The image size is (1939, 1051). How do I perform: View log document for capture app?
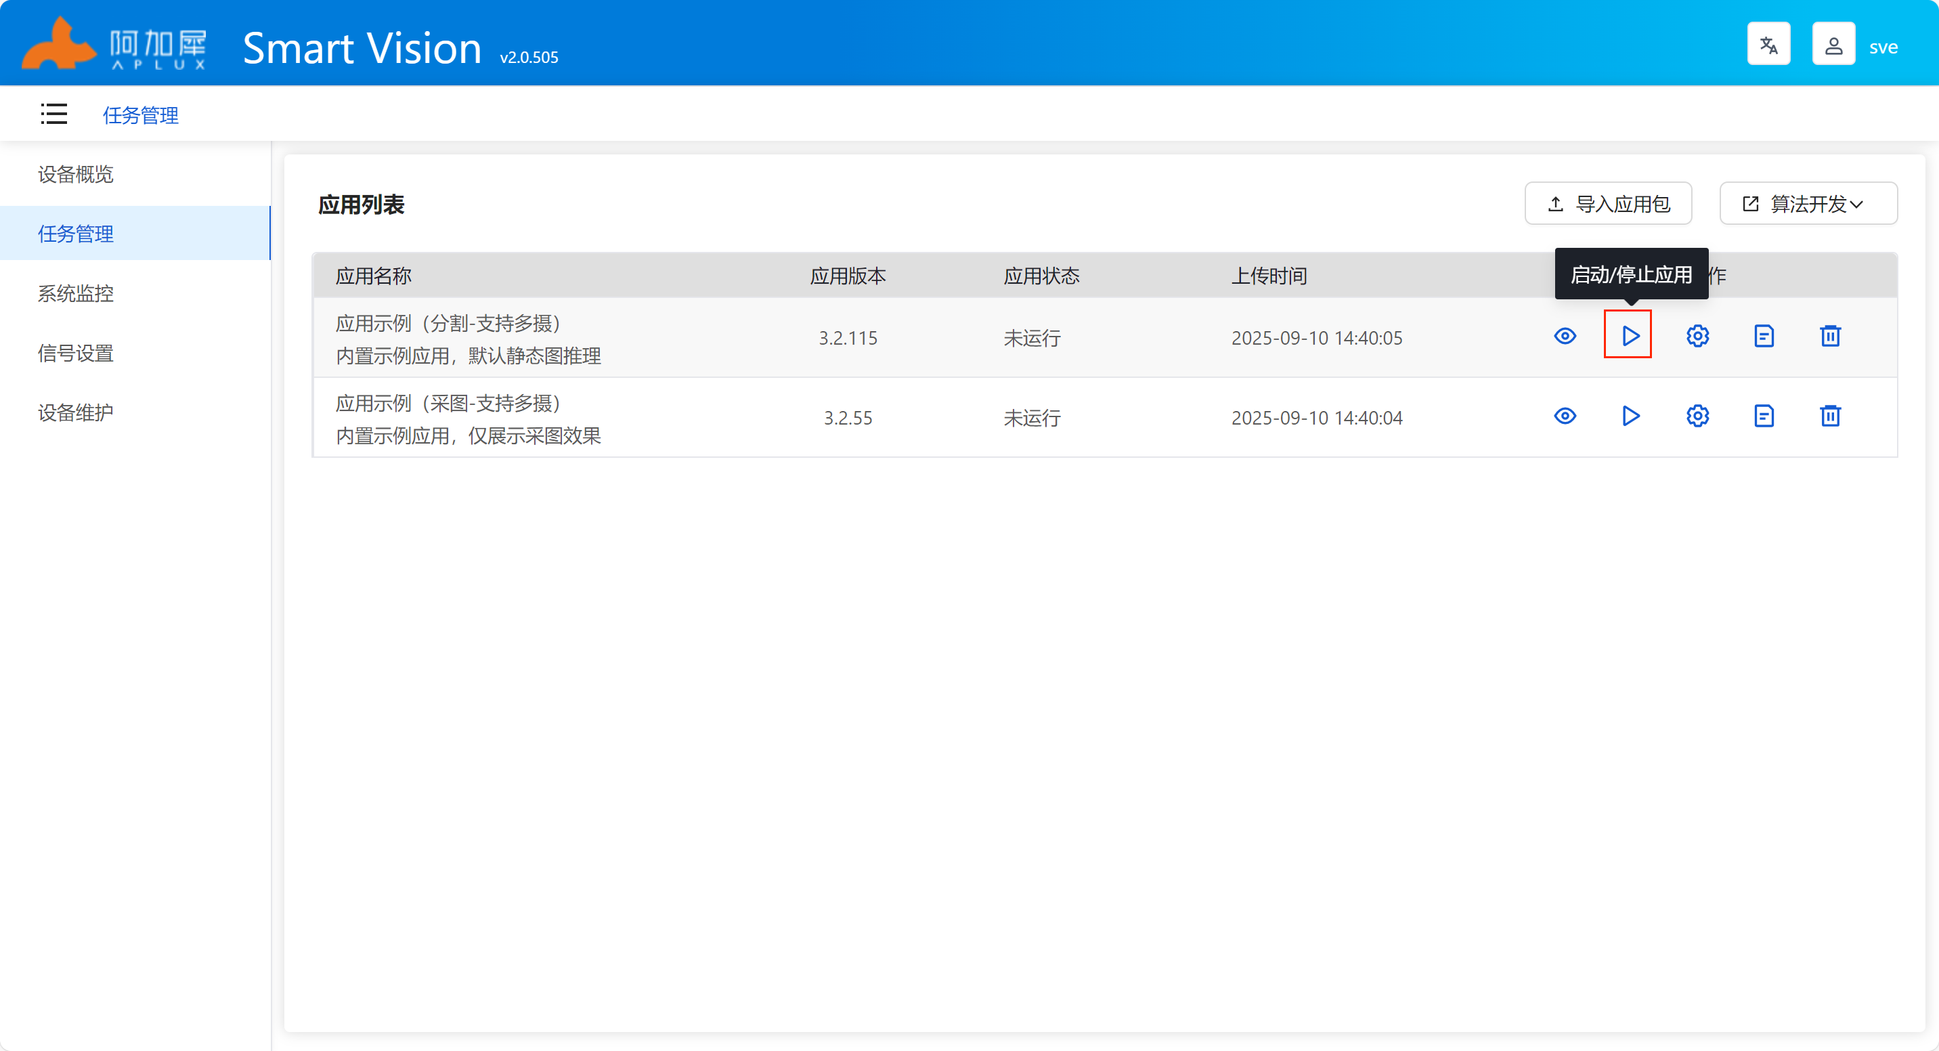(1764, 416)
